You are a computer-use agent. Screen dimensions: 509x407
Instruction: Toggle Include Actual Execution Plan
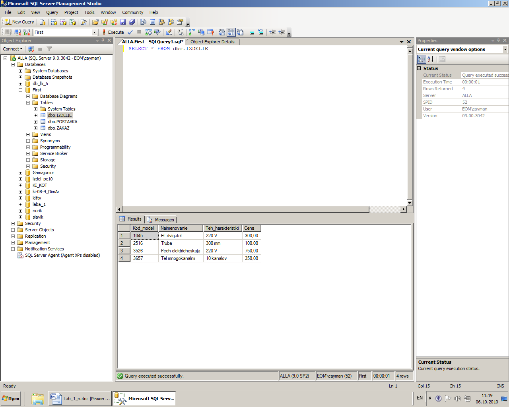[x=192, y=32]
